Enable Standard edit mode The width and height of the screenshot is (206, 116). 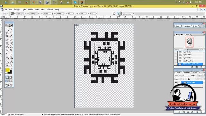[x=7, y=77]
